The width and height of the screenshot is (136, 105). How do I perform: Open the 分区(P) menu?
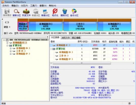[24, 6]
